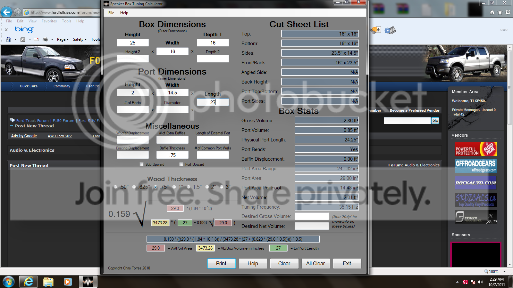Click the RockAuto.com vendor banner
Viewport: 513px width, 288px height.
(476, 183)
